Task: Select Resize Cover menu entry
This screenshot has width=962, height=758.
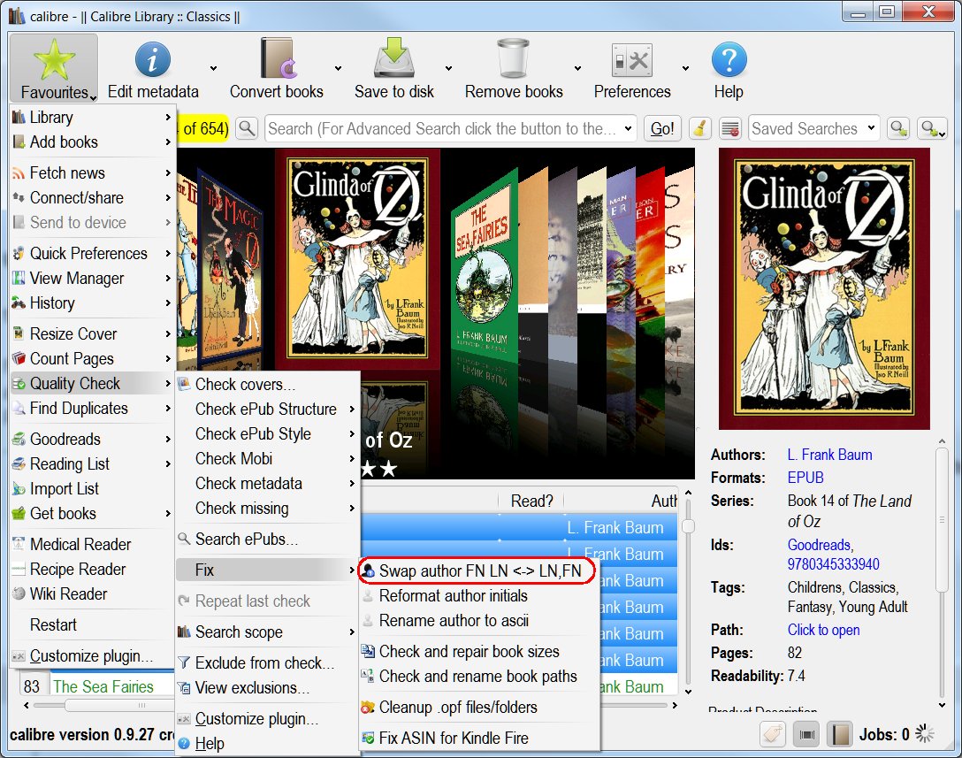Action: (92, 333)
